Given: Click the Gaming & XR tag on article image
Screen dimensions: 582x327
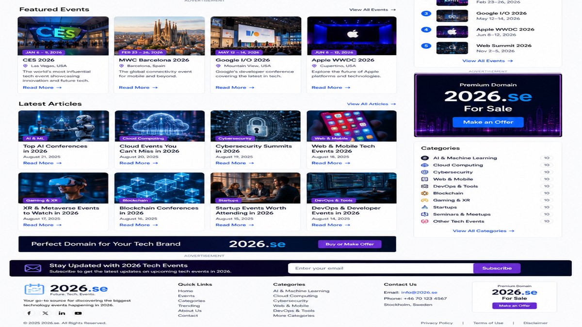Looking at the screenshot, I should coord(42,201).
